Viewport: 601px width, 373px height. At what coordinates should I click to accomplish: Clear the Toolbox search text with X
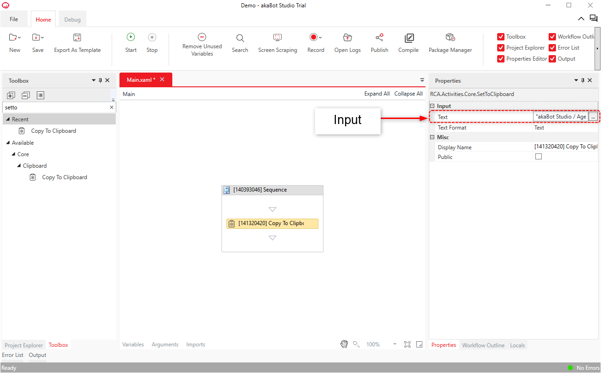[x=111, y=107]
